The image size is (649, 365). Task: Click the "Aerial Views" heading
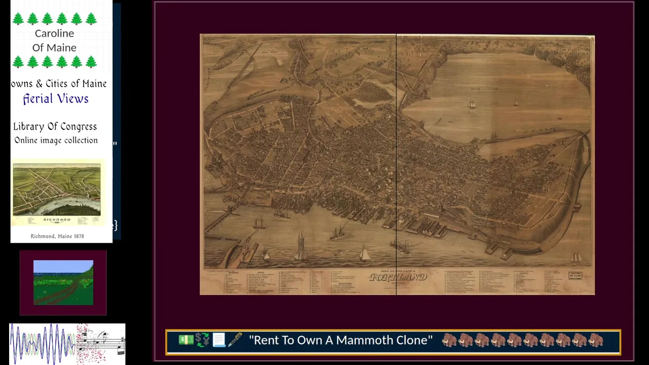click(56, 99)
